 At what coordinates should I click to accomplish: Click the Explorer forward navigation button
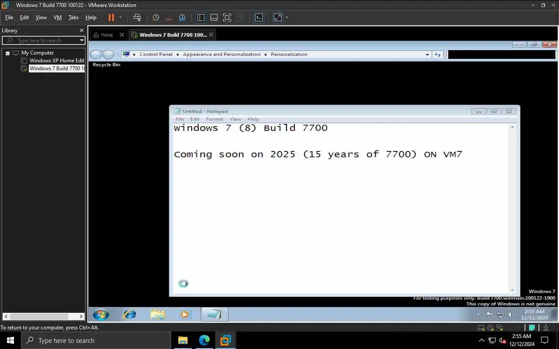(x=108, y=55)
